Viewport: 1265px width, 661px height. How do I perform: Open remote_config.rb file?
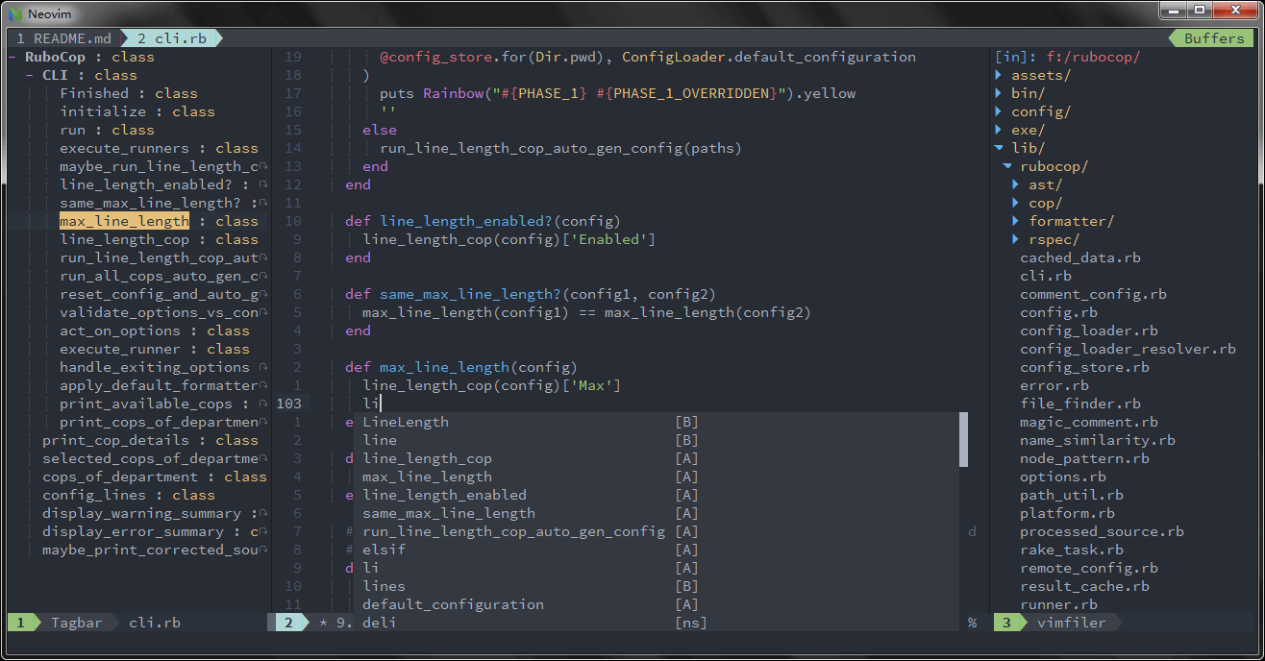click(x=1089, y=568)
